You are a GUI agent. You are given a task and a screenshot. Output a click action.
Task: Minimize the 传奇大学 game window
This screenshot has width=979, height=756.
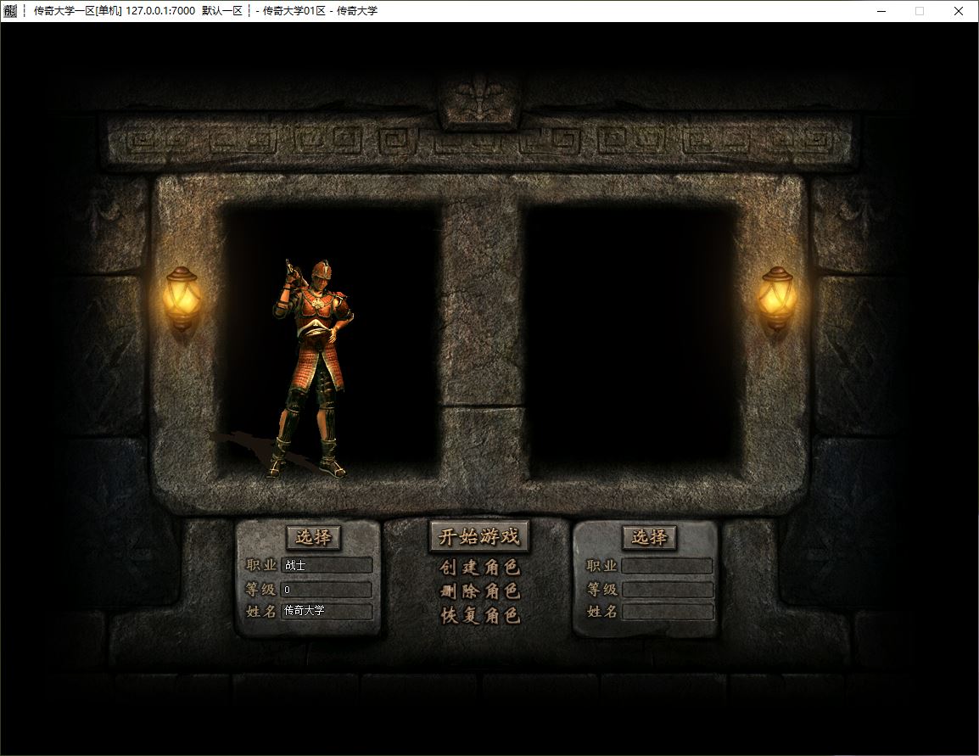(x=881, y=11)
